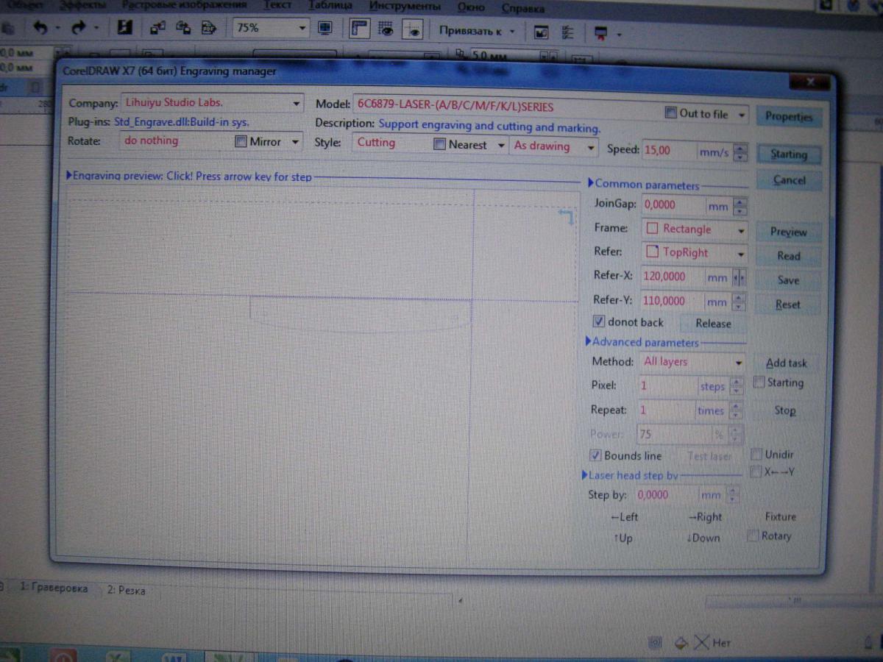Click the Save button
Image resolution: width=883 pixels, height=662 pixels.
788,280
